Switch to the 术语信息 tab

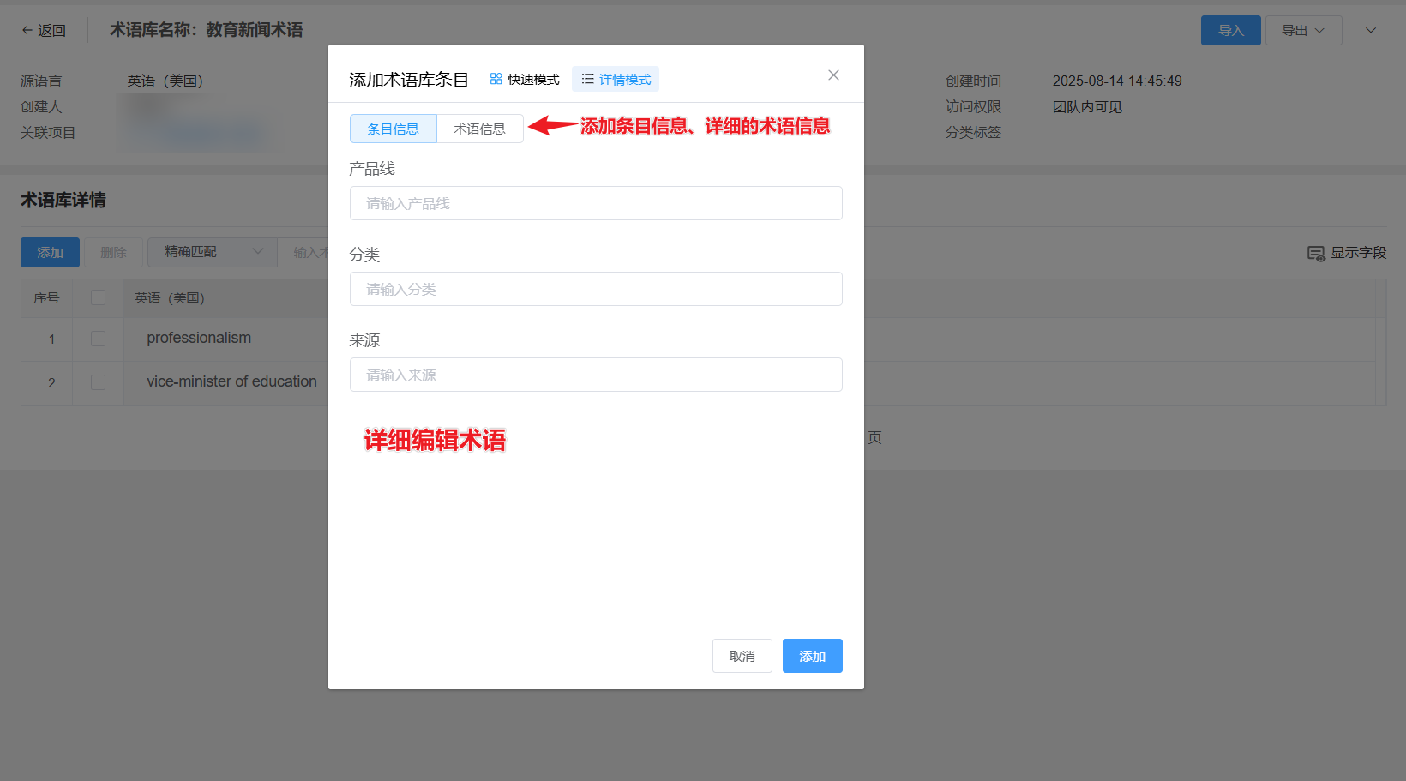click(479, 129)
